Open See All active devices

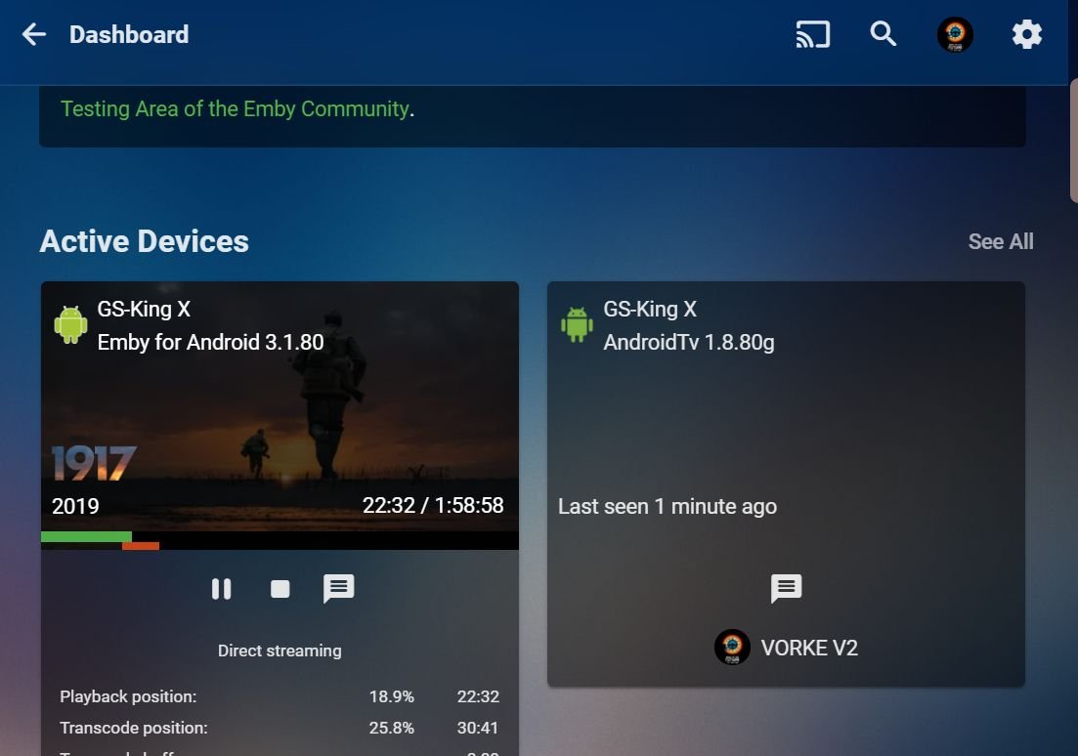[x=1001, y=242]
